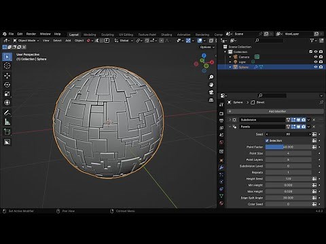
Task: Open the Particles properties tab
Action: tap(221, 174)
